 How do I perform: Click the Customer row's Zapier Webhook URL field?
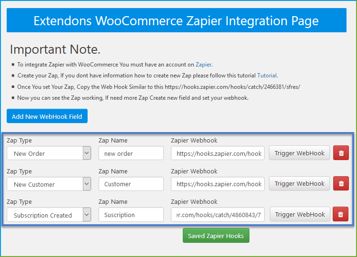(218, 184)
